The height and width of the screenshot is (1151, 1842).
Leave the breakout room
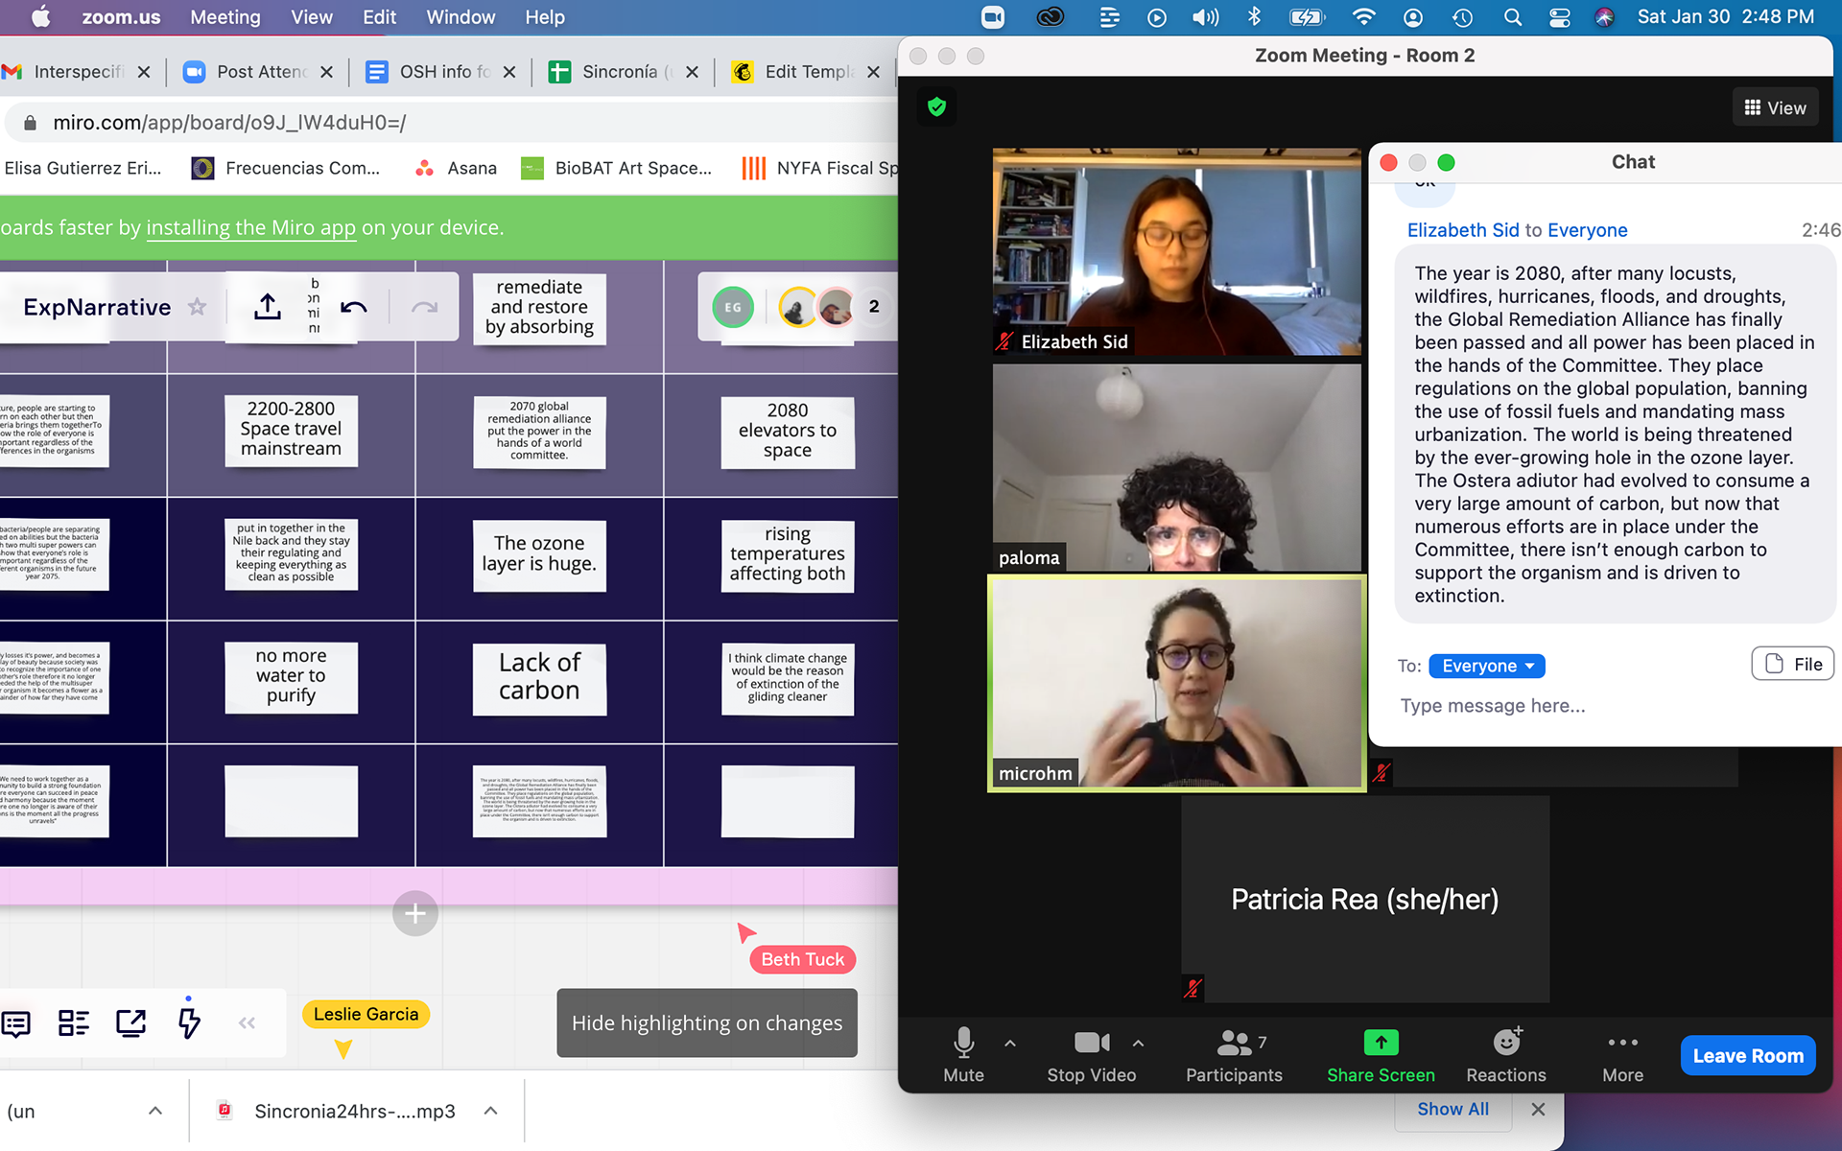point(1748,1055)
